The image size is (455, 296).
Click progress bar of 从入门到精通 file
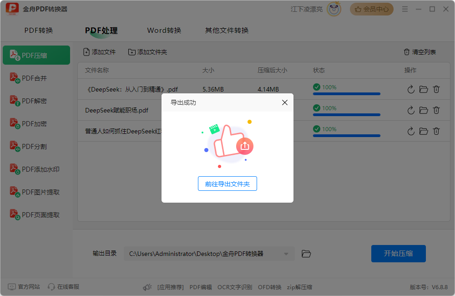pos(346,94)
